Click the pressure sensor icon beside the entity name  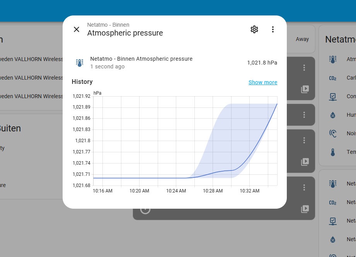coord(80,63)
